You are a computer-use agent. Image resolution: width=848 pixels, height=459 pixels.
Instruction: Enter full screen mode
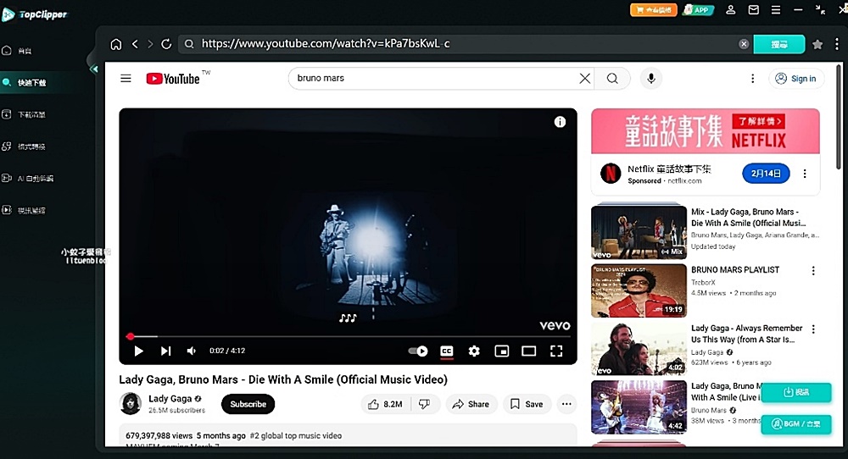click(x=556, y=351)
